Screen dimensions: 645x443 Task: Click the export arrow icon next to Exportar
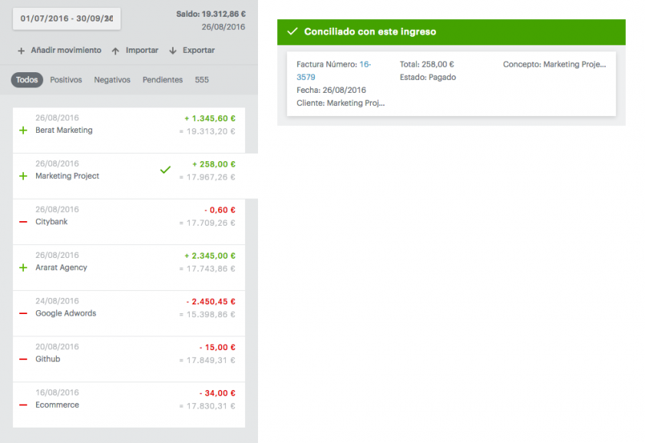tap(173, 50)
